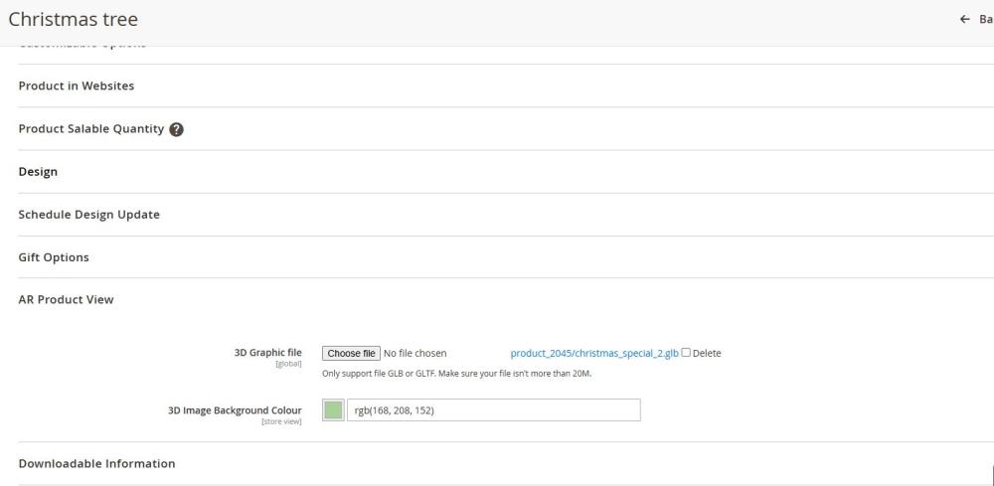Expand the Product Salable Quantity section
The width and height of the screenshot is (994, 486).
coord(91,129)
